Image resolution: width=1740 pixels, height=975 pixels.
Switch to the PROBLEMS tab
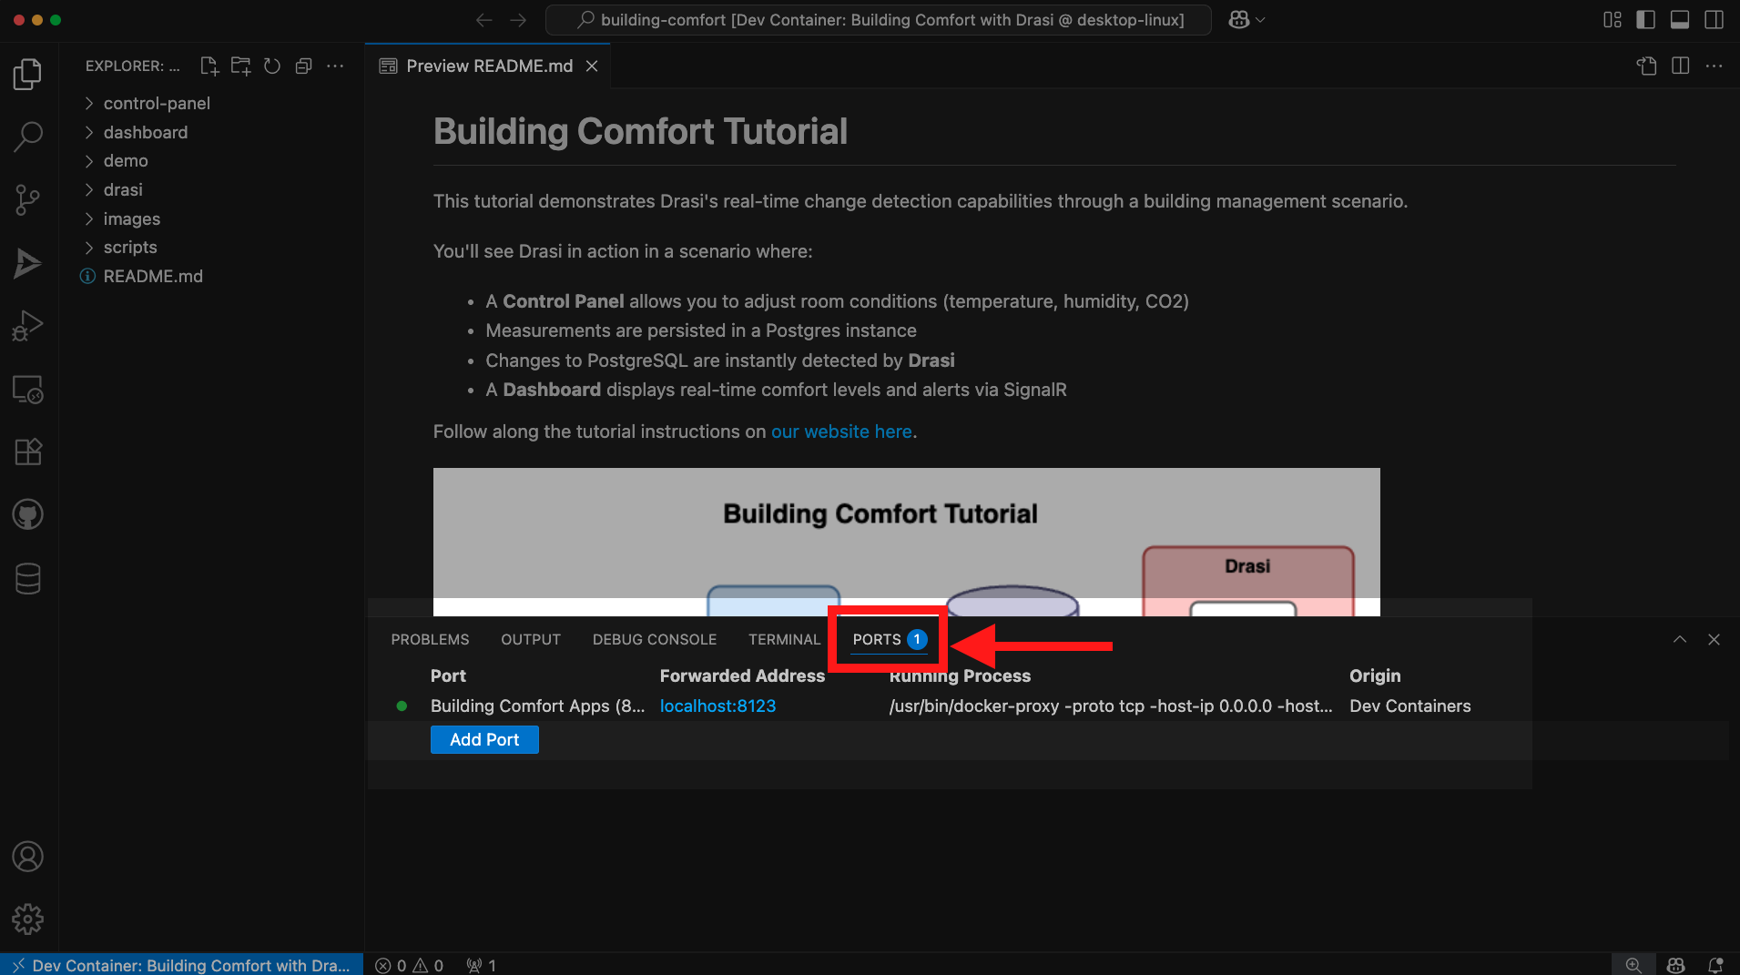coord(430,639)
